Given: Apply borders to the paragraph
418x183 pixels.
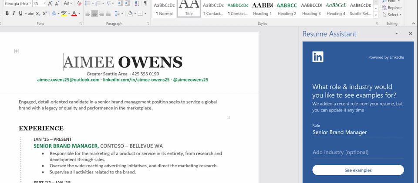Looking at the screenshot, I should (140, 14).
